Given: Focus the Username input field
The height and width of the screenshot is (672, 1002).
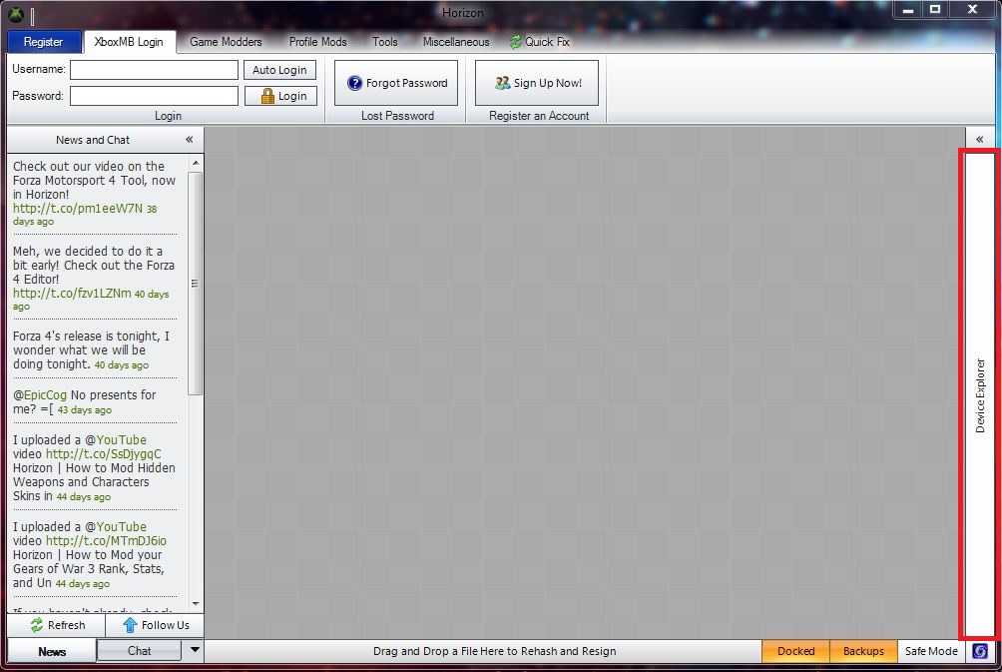Looking at the screenshot, I should [154, 70].
